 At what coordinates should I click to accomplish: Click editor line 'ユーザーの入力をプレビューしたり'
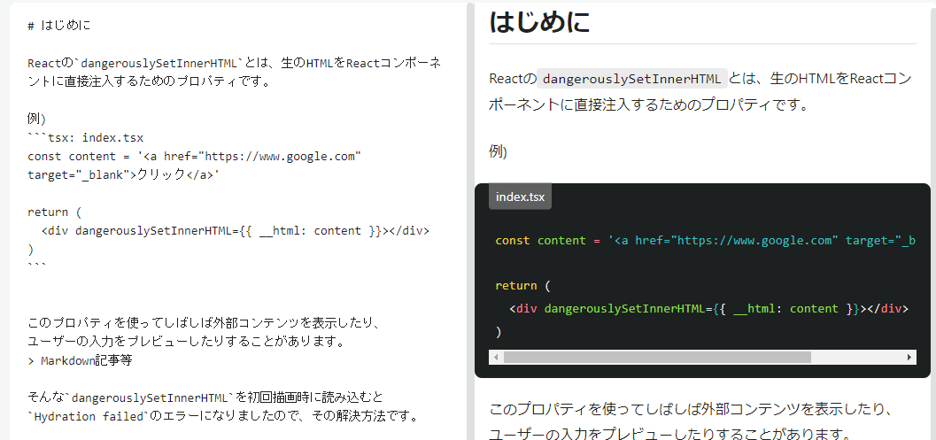[x=187, y=342]
